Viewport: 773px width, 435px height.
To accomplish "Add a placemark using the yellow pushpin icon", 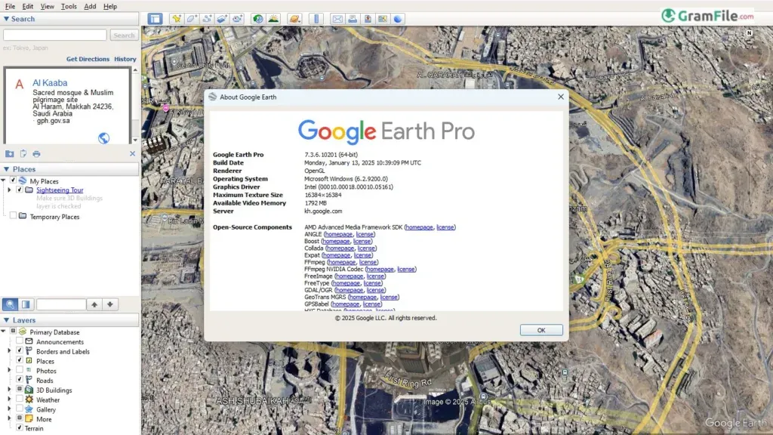I will (176, 19).
